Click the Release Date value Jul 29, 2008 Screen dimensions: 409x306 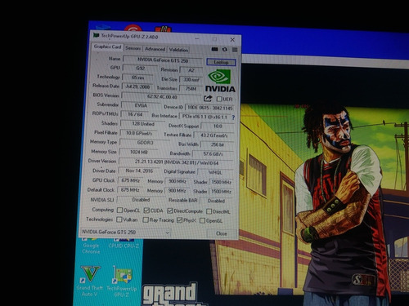pos(137,86)
